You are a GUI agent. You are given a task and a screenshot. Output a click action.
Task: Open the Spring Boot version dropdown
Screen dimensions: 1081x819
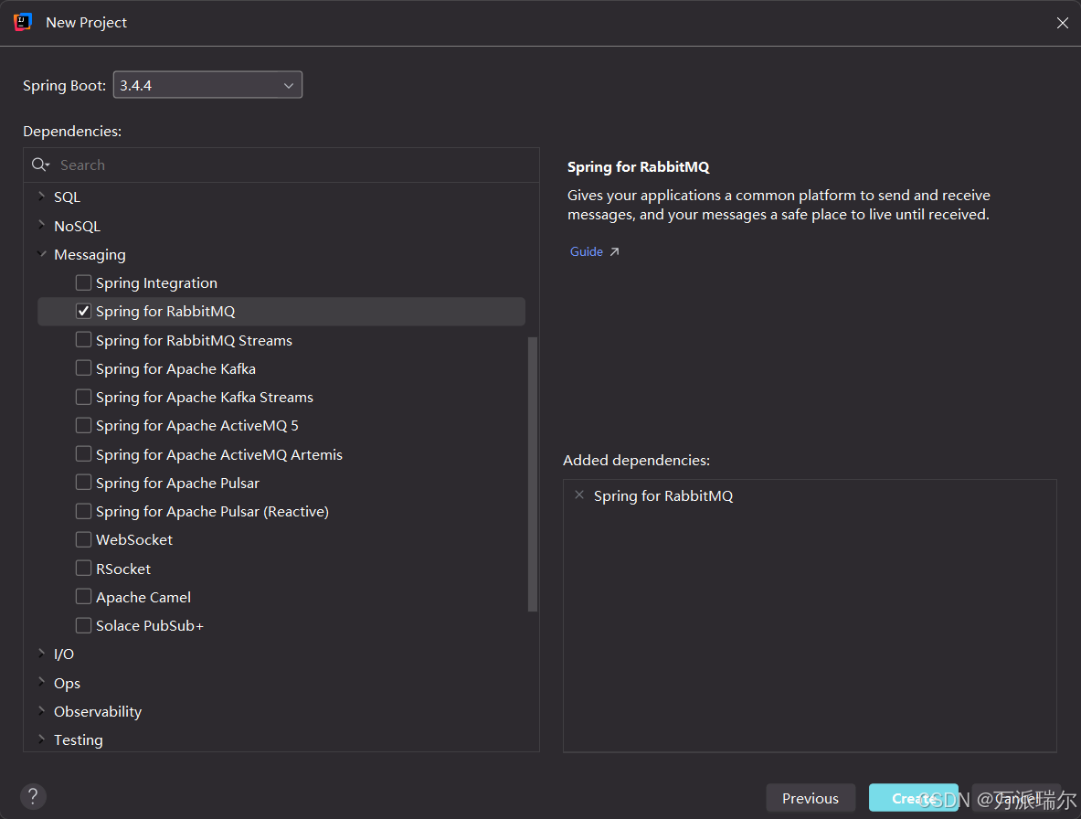(x=207, y=85)
